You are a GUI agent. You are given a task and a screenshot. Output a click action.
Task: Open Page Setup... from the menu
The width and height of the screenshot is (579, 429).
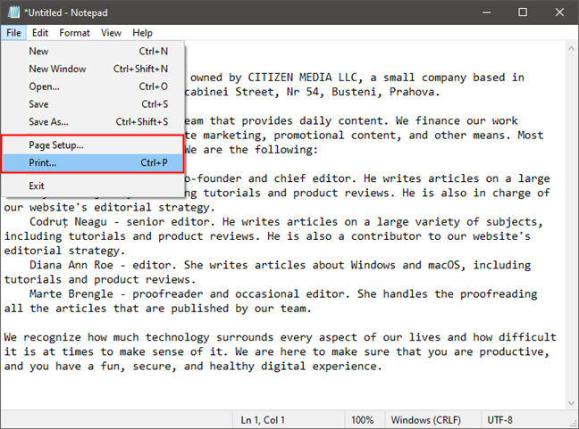pyautogui.click(x=93, y=145)
